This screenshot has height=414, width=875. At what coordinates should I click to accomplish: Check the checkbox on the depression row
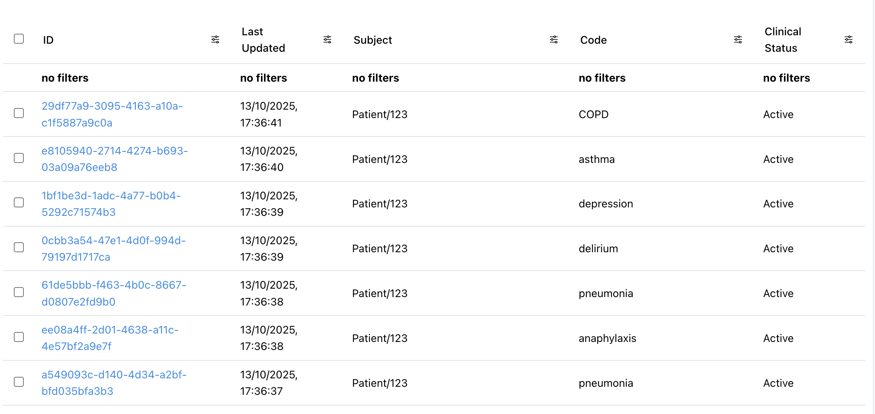pos(19,203)
